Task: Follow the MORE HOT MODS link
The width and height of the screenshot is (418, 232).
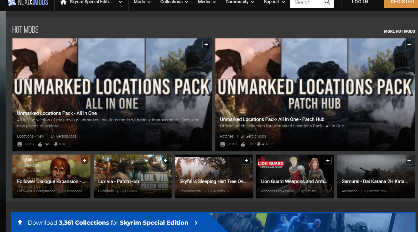Action: (399, 31)
